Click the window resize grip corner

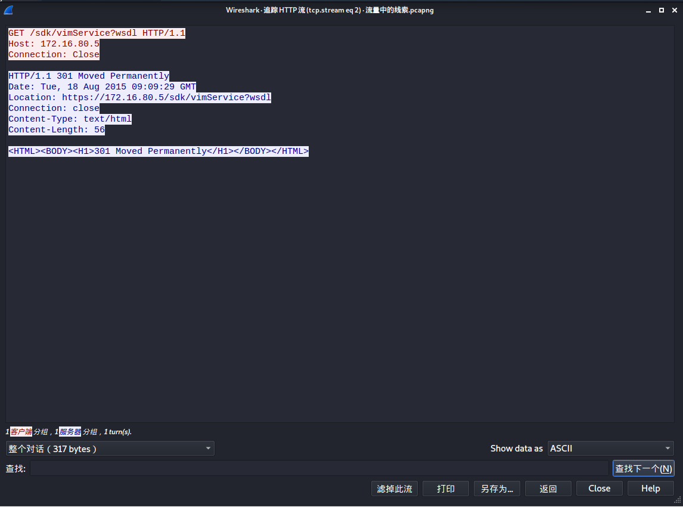[678, 501]
